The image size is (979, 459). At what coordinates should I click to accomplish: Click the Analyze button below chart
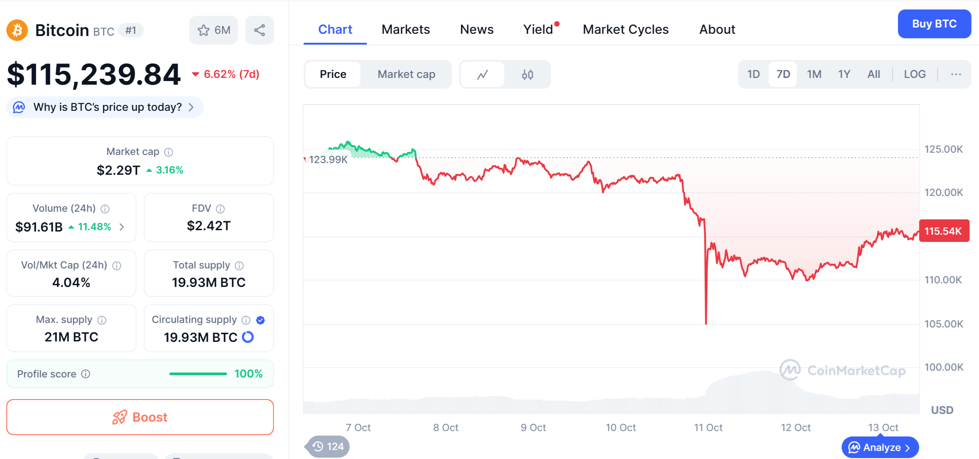[879, 447]
